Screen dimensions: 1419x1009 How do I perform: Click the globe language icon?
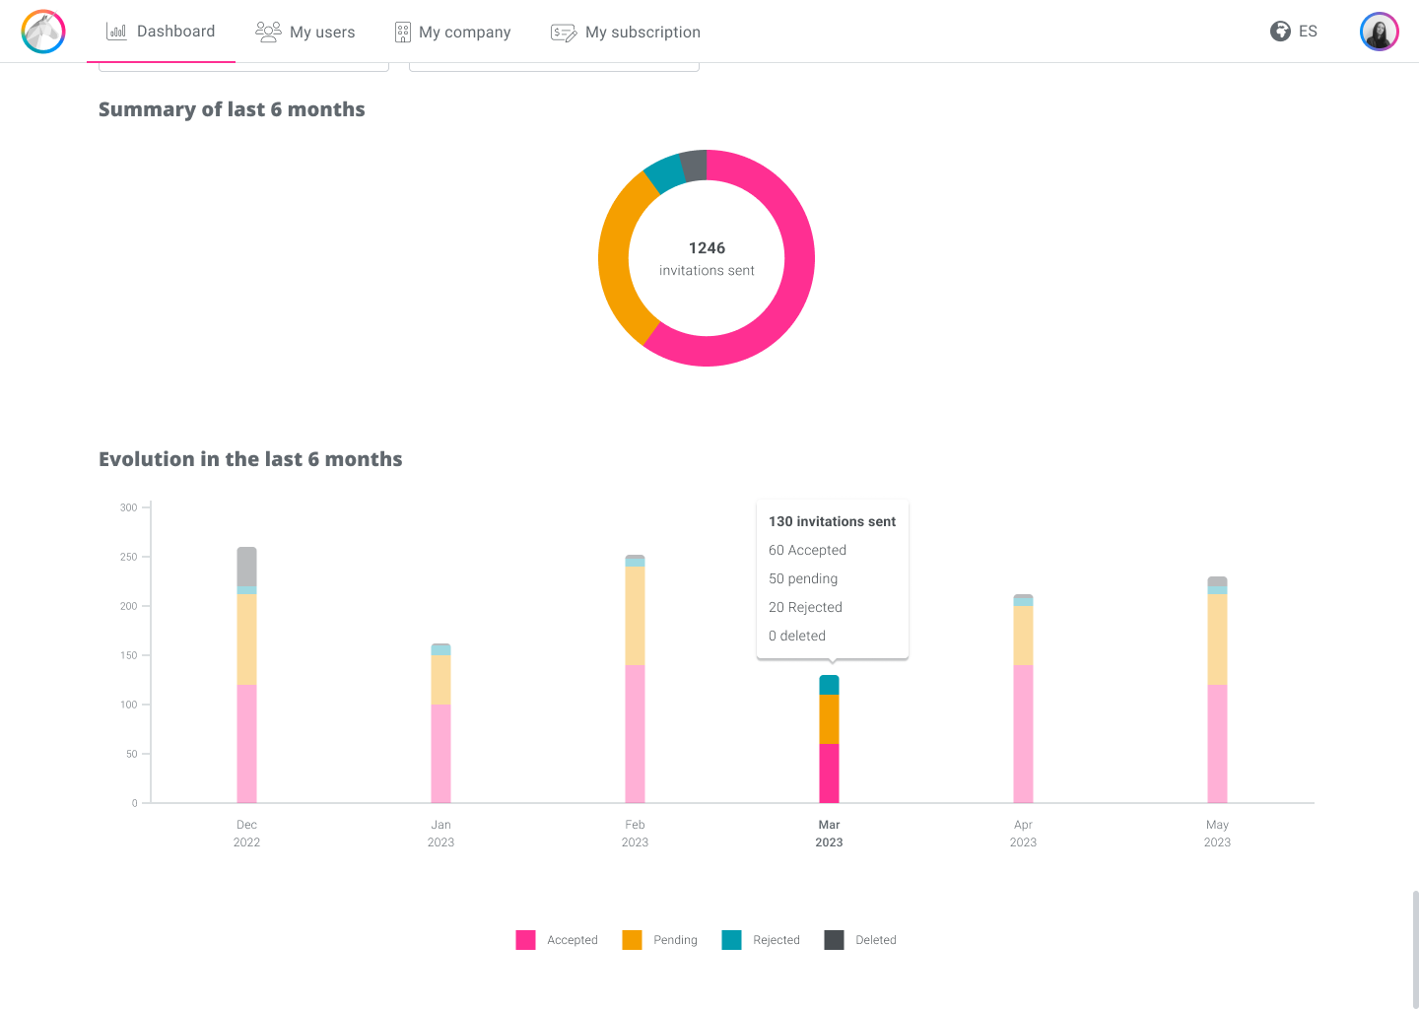pyautogui.click(x=1280, y=32)
